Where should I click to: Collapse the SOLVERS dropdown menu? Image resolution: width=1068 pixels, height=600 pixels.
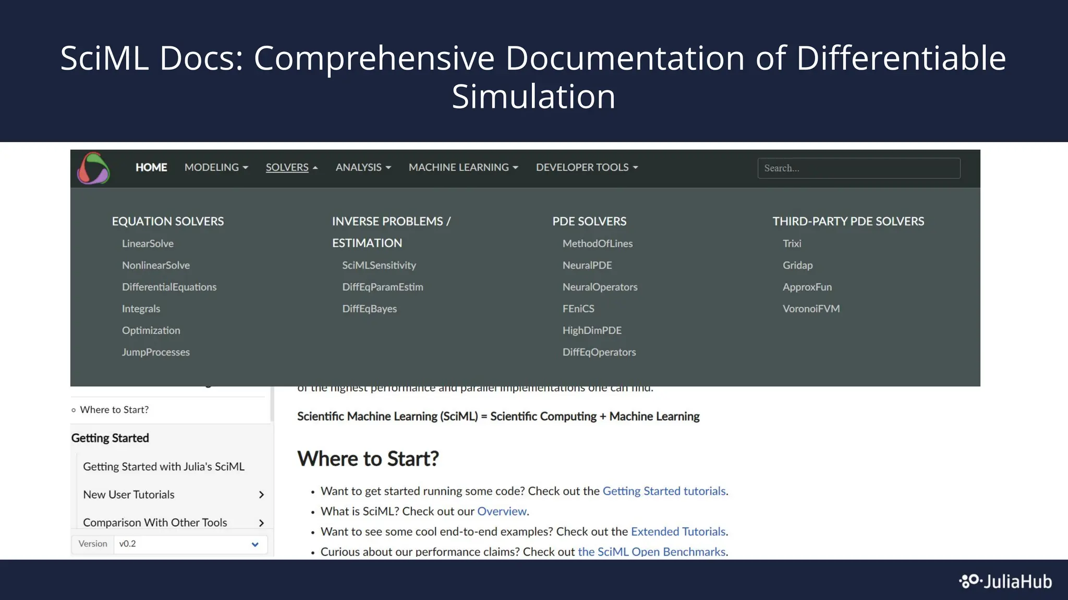(x=292, y=167)
